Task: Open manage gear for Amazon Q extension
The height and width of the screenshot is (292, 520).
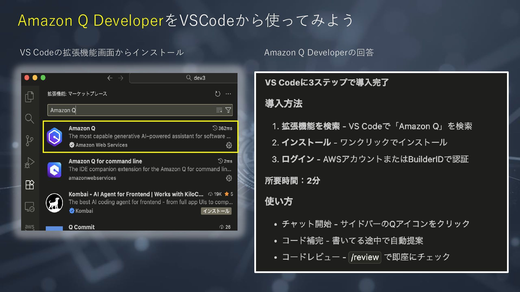Action: (229, 145)
